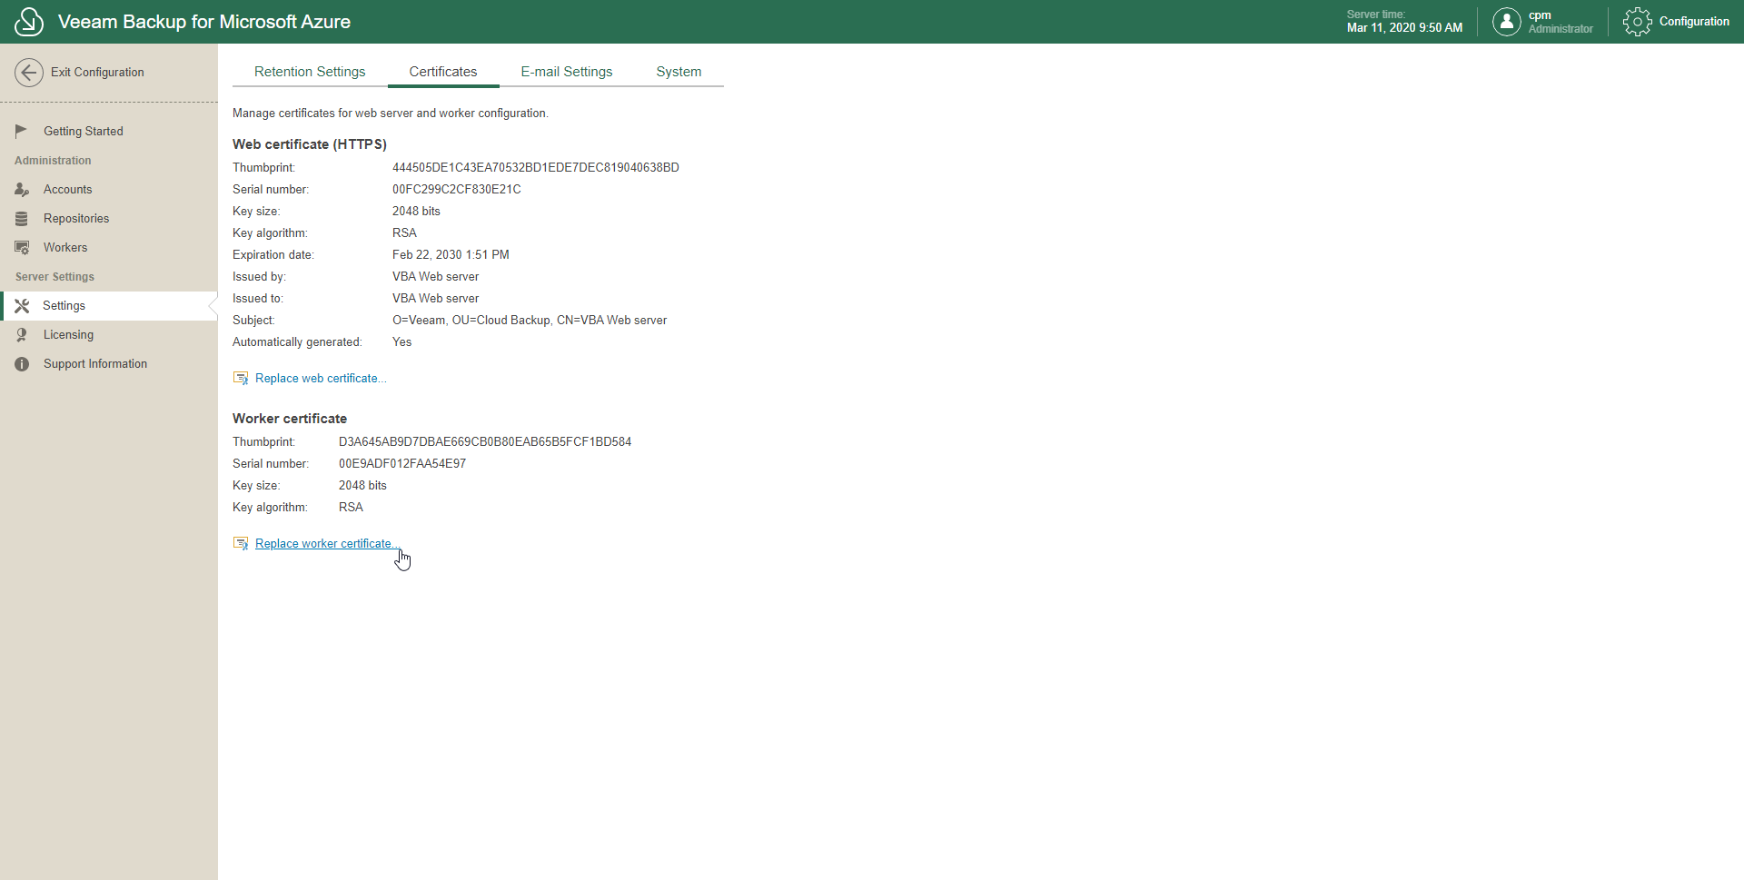Click the back arrow icon for Exit Configuration
This screenshot has height=880, width=1744.
tap(29, 73)
